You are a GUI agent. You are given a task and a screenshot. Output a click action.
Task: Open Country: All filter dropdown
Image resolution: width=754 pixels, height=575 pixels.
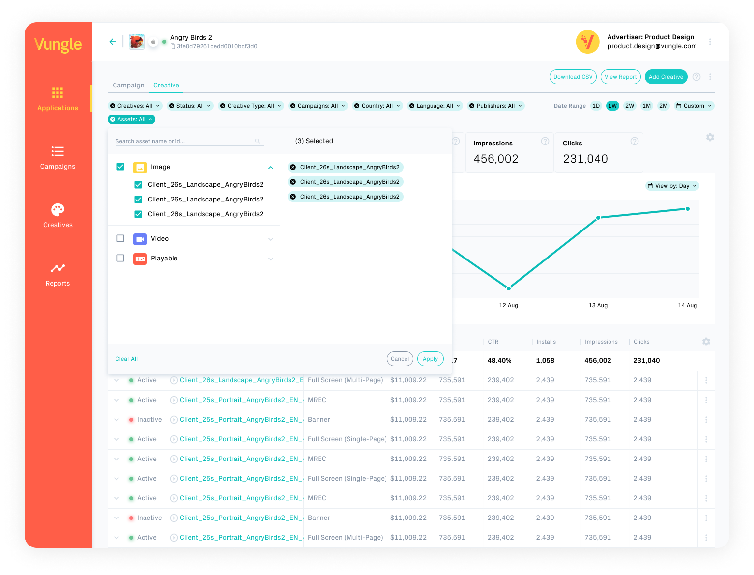[377, 106]
